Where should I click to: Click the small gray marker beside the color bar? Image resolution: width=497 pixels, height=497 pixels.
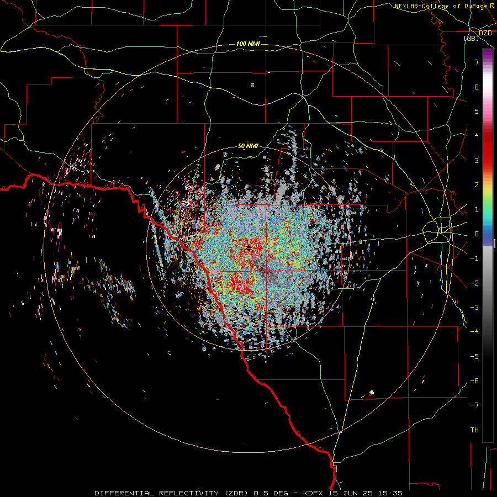494,244
